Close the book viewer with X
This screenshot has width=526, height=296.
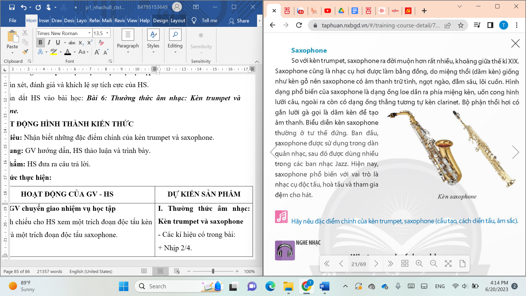coord(515,43)
